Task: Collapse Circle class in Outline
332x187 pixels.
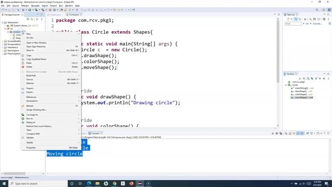Action: pos(286,85)
